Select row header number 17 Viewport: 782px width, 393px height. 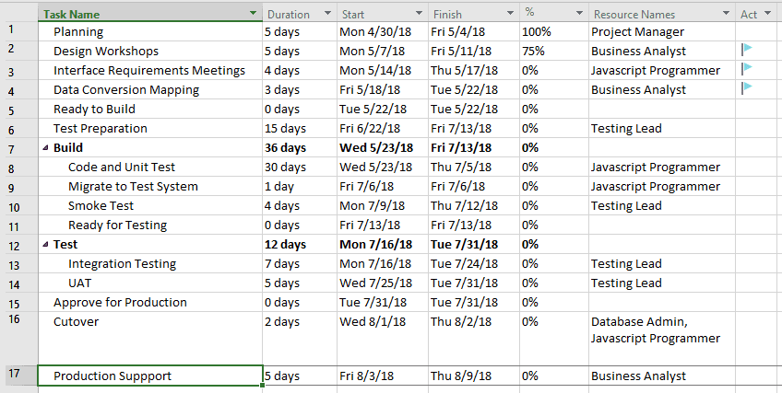point(21,376)
